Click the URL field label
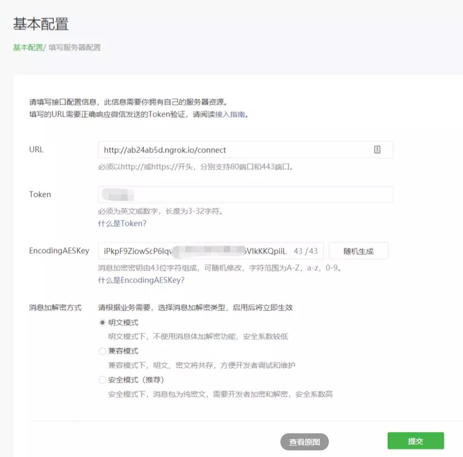The image size is (463, 457). click(36, 149)
